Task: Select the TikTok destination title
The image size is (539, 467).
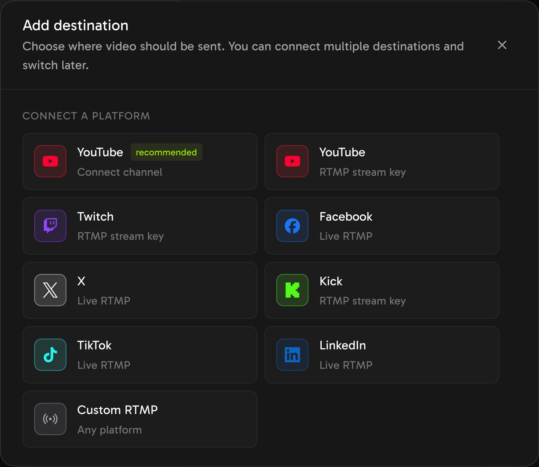Action: click(x=94, y=345)
